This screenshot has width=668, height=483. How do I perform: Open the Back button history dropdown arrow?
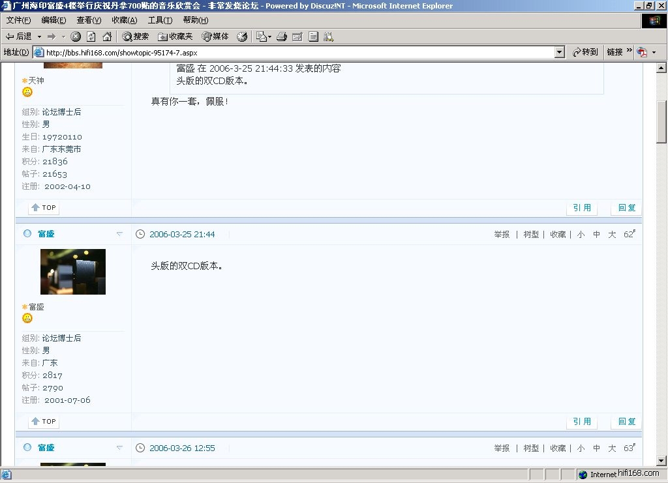pyautogui.click(x=39, y=37)
